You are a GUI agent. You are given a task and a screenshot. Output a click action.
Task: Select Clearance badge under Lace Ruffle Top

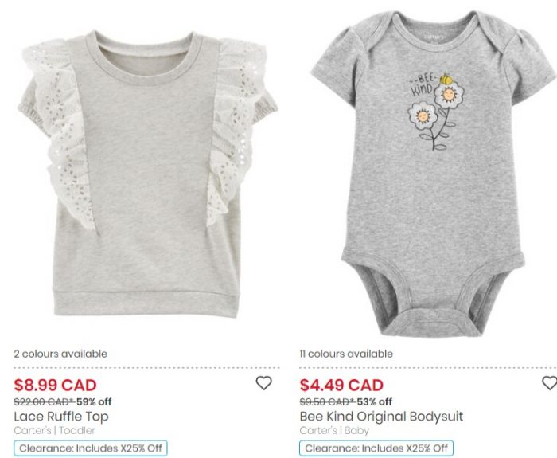pos(91,448)
